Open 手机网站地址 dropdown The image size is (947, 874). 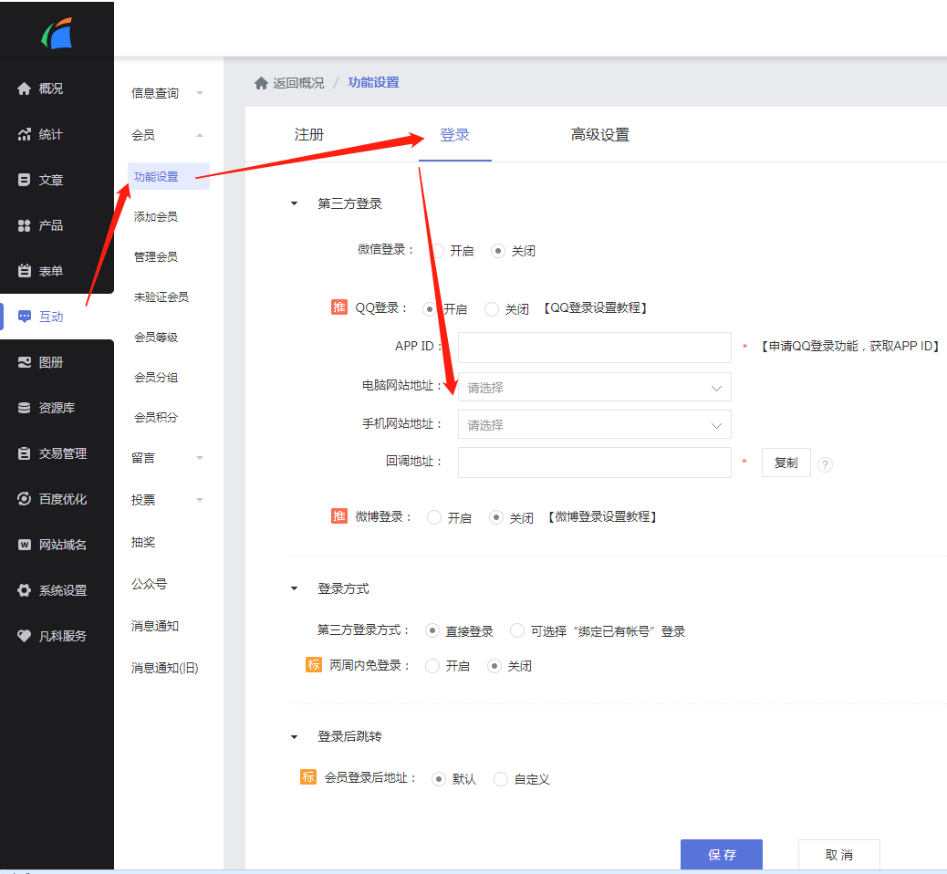[x=594, y=424]
